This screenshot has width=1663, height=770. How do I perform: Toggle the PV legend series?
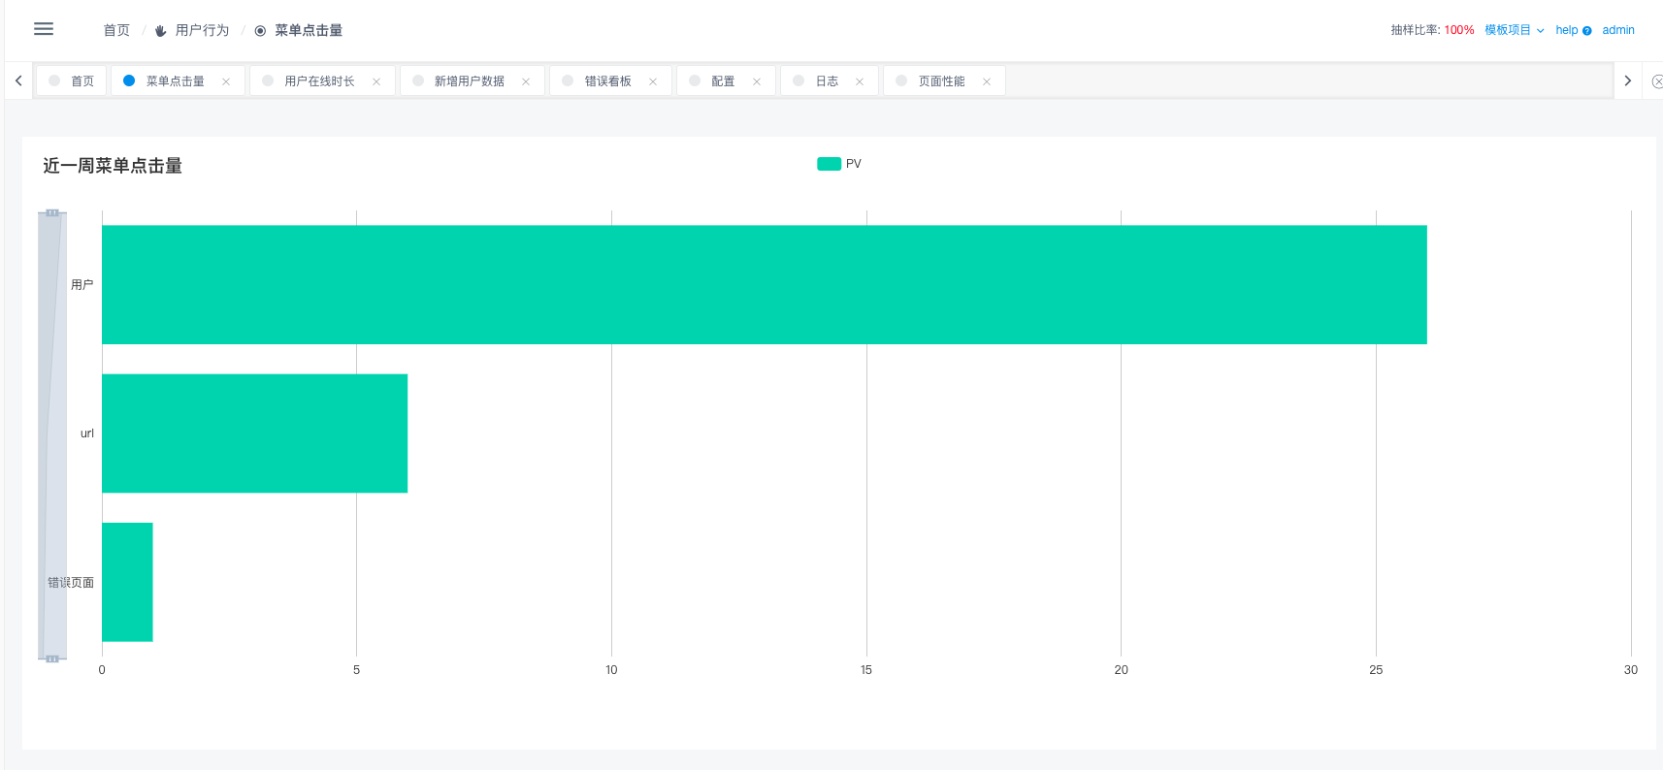click(x=829, y=164)
